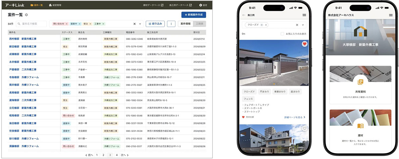Viewport: 399px width, 159px height.
Task: Click the address 京都府綾部市川糸町丁畠1-1-3
Action: tap(162, 46)
